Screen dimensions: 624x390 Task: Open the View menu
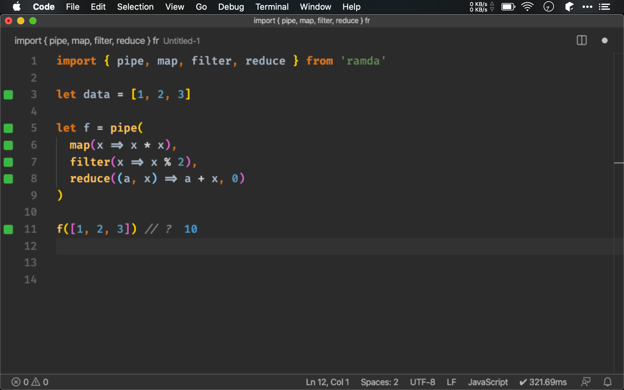(x=175, y=7)
